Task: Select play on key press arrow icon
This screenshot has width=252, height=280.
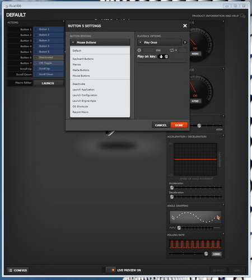Action: [x=161, y=57]
